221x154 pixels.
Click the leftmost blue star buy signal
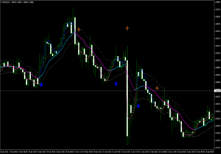tap(41, 85)
